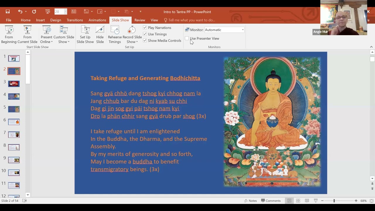Screen dimensions: 375x211
Task: Toggle the Play Narrations checkbox
Action: coord(145,28)
